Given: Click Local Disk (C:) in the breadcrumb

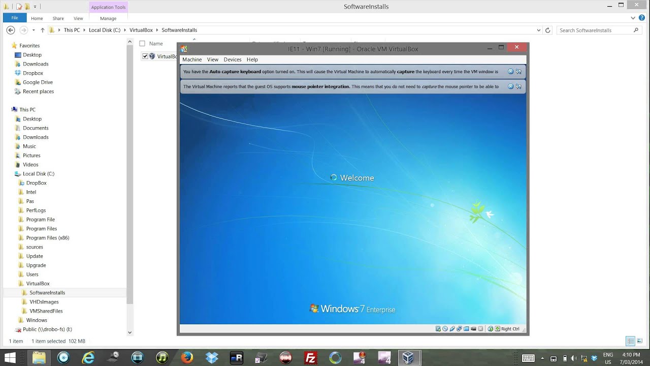Looking at the screenshot, I should (105, 30).
